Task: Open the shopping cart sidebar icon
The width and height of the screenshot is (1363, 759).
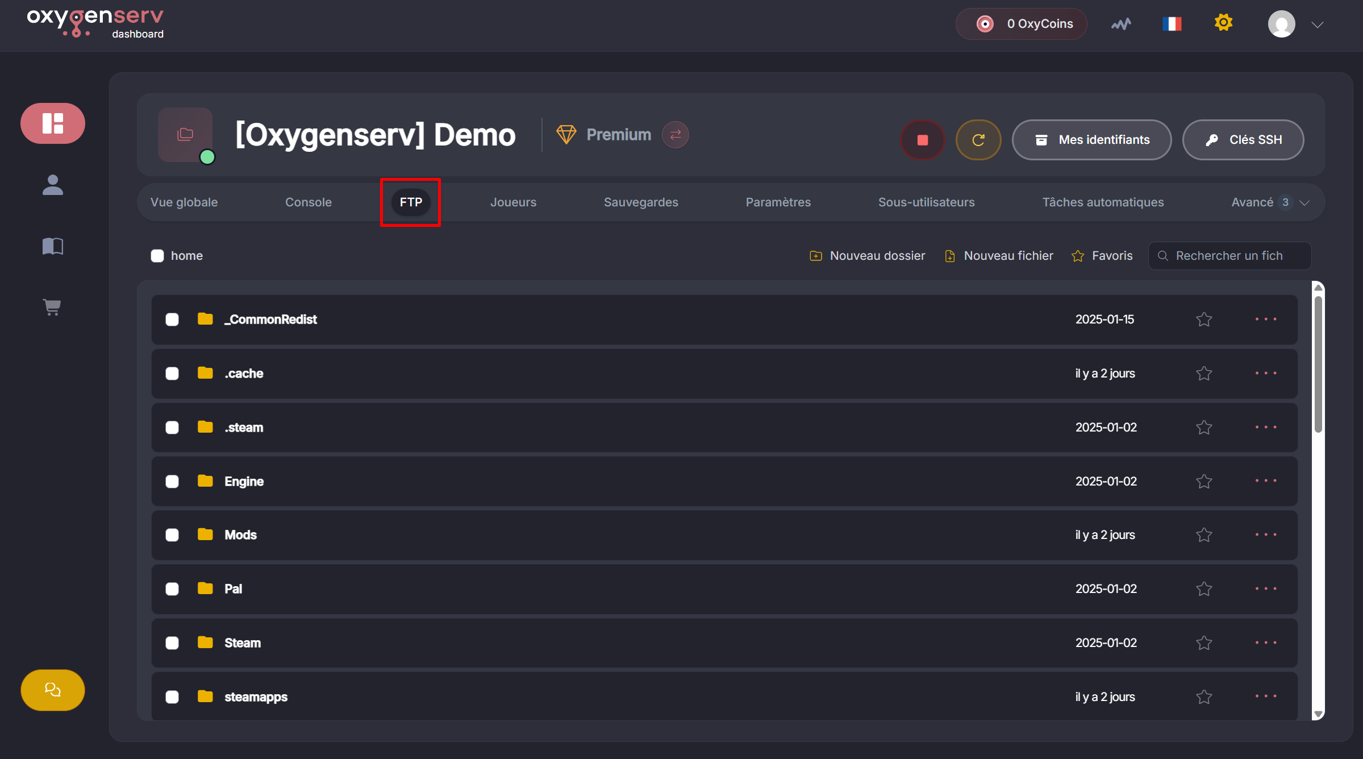Action: click(x=52, y=307)
